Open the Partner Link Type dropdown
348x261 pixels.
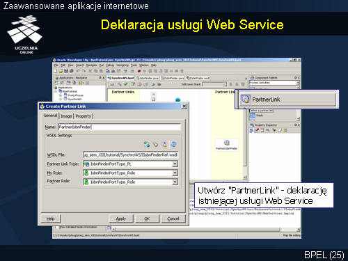[175, 164]
